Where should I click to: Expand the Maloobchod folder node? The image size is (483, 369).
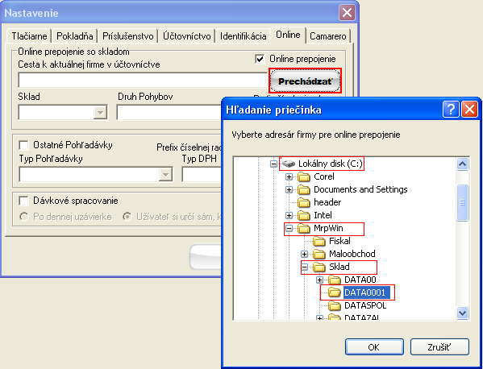pos(304,255)
